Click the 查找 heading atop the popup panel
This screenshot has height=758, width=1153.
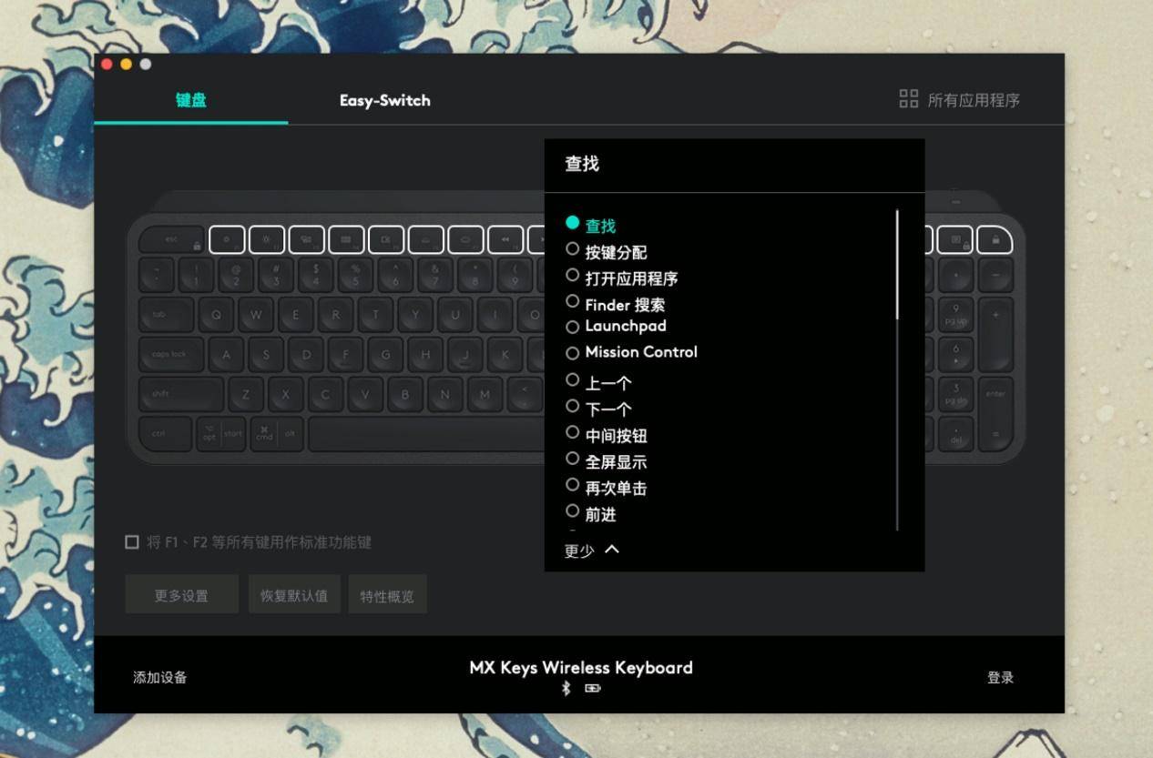582,164
